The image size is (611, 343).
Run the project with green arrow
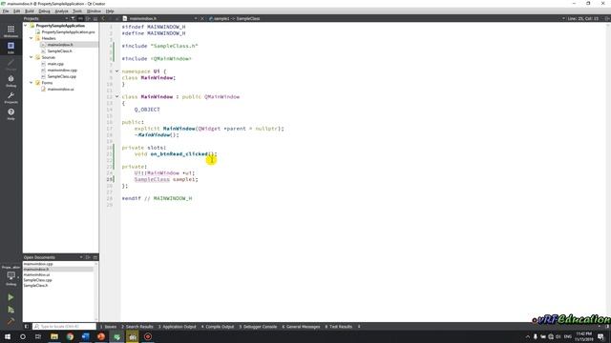tap(11, 297)
